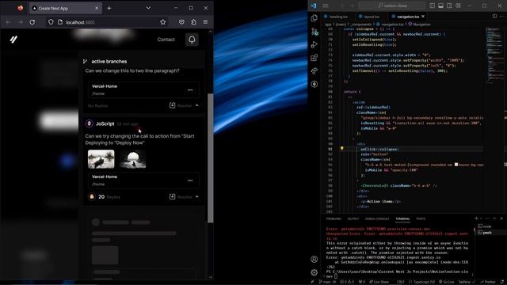Close the navigation.tsx editor tab
The image size is (507, 285).
coord(423,16)
